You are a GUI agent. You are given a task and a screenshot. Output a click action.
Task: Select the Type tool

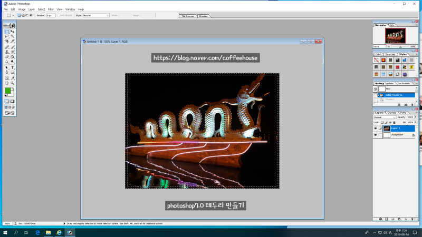click(12, 67)
